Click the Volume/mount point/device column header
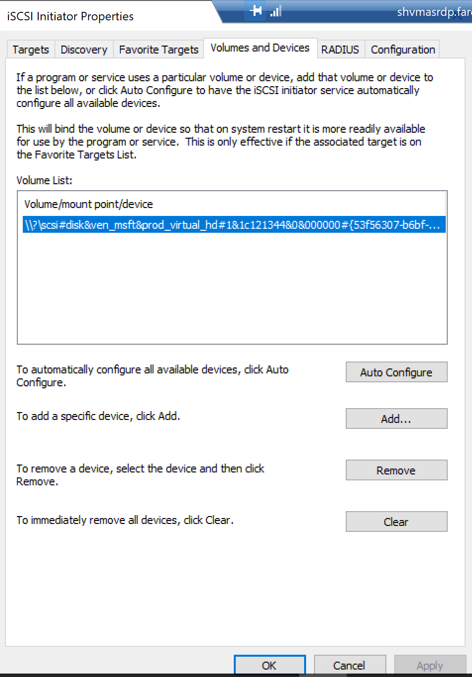This screenshot has height=677, width=472. coord(89,204)
